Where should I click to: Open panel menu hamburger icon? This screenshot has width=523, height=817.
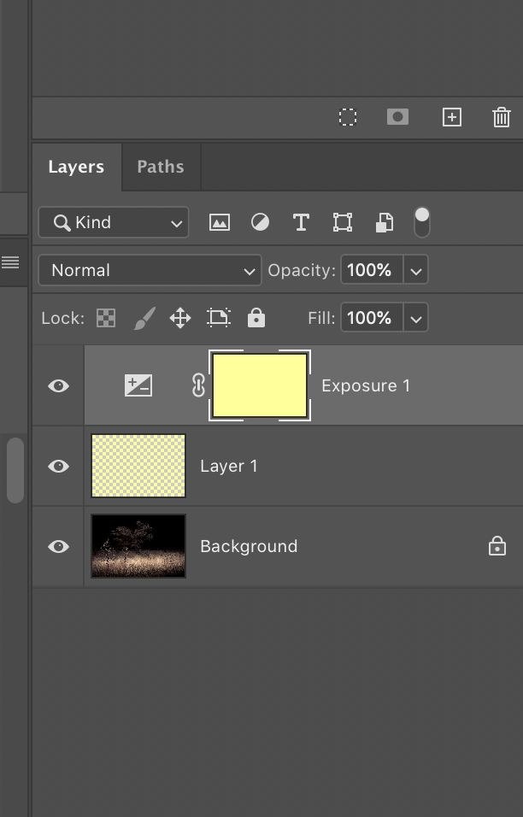click(10, 262)
